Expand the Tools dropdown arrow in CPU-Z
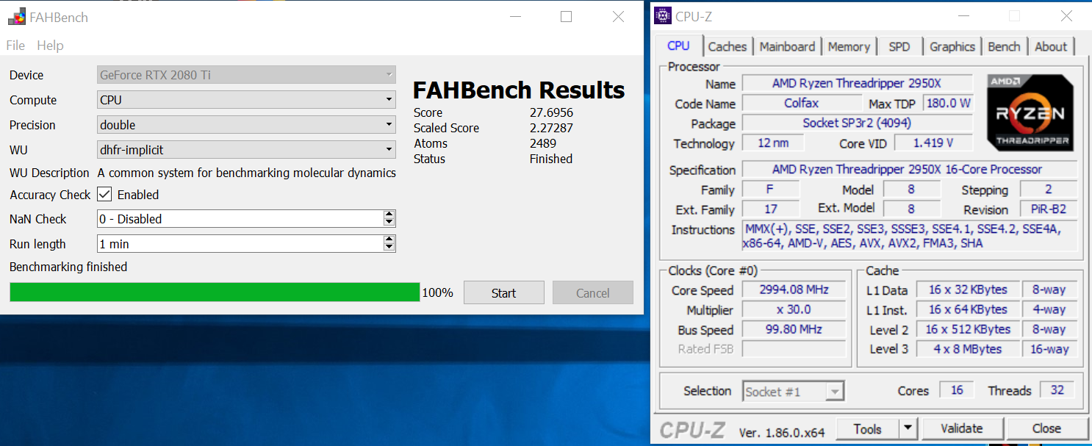1092x446 pixels. [x=908, y=428]
